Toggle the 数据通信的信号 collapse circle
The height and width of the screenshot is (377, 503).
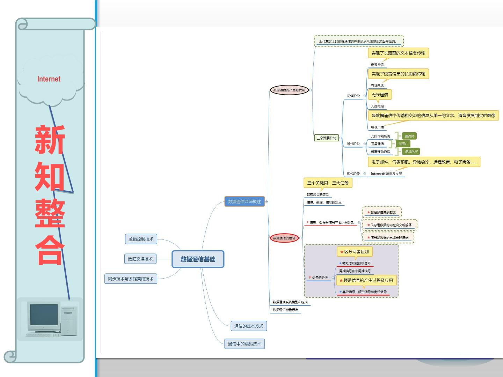pyautogui.click(x=300, y=238)
